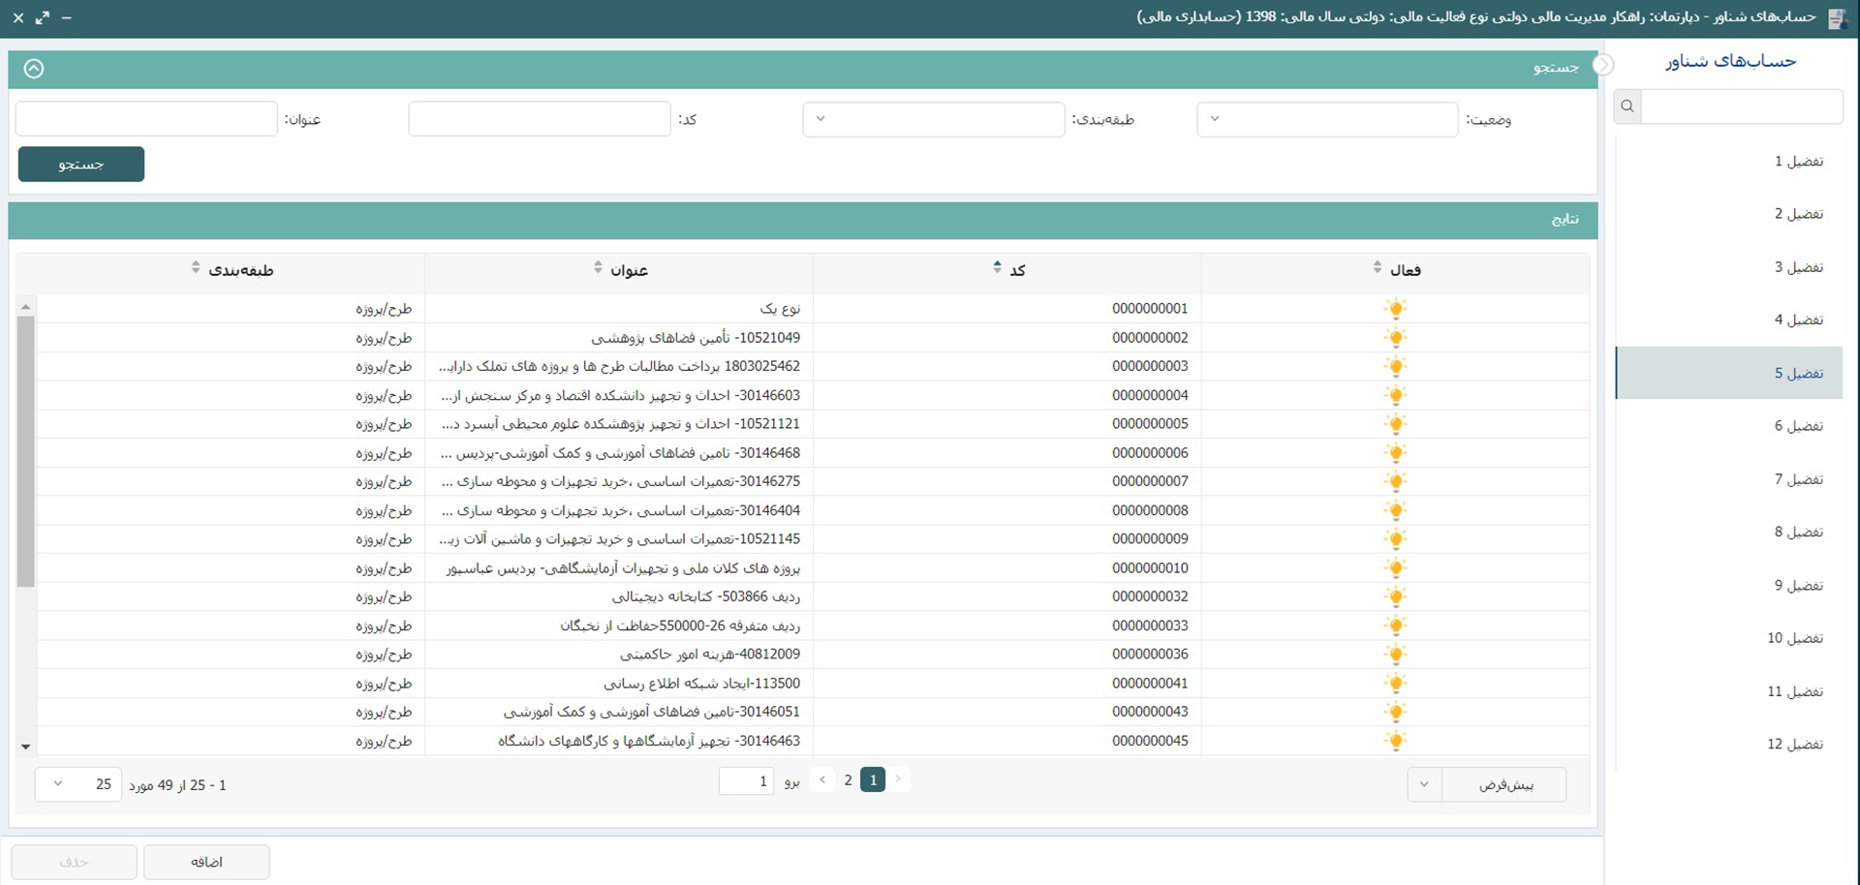Sort by عنوان column using sort arrows

pos(598,268)
